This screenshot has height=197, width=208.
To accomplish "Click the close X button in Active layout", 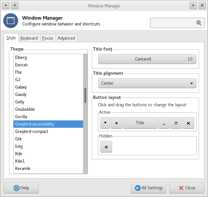I will tap(188, 123).
